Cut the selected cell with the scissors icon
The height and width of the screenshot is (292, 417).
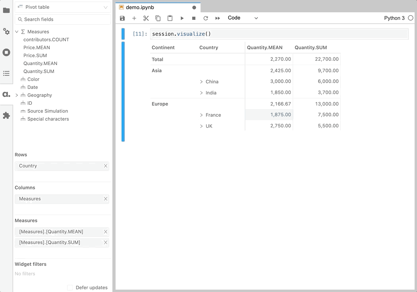pos(146,18)
